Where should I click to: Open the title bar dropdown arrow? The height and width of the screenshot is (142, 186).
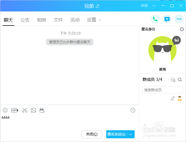coord(154,6)
